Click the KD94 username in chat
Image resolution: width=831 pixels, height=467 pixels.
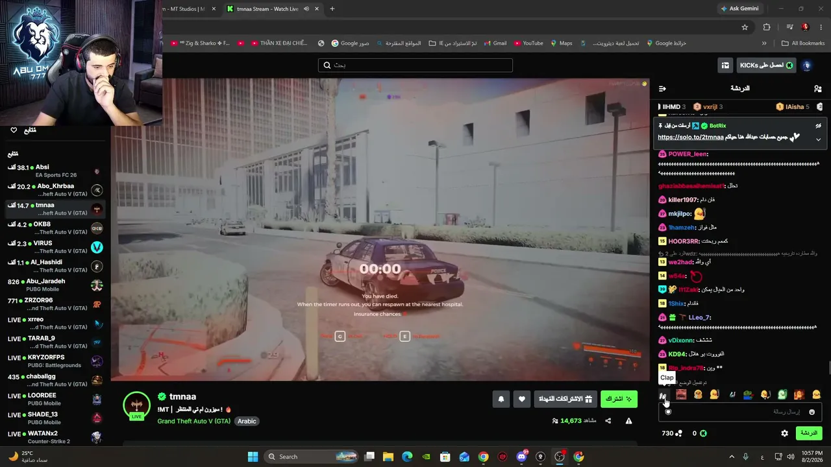[677, 354]
